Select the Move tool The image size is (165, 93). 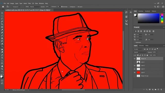(x=2, y=13)
